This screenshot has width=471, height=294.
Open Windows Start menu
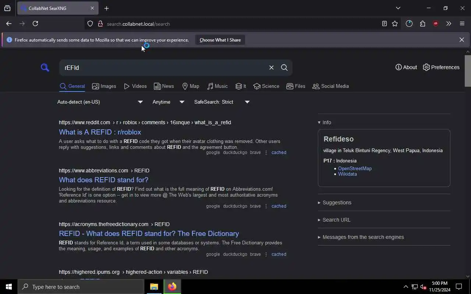click(x=9, y=287)
